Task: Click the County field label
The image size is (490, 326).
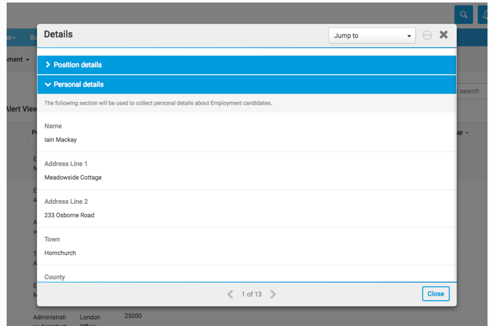Action: [55, 277]
